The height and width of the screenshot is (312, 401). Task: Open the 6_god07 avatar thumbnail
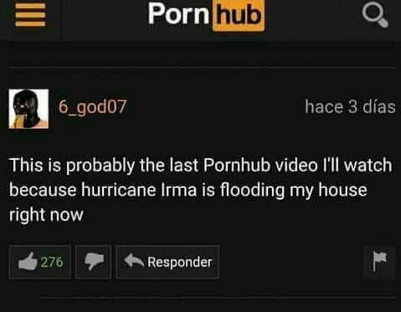29,108
